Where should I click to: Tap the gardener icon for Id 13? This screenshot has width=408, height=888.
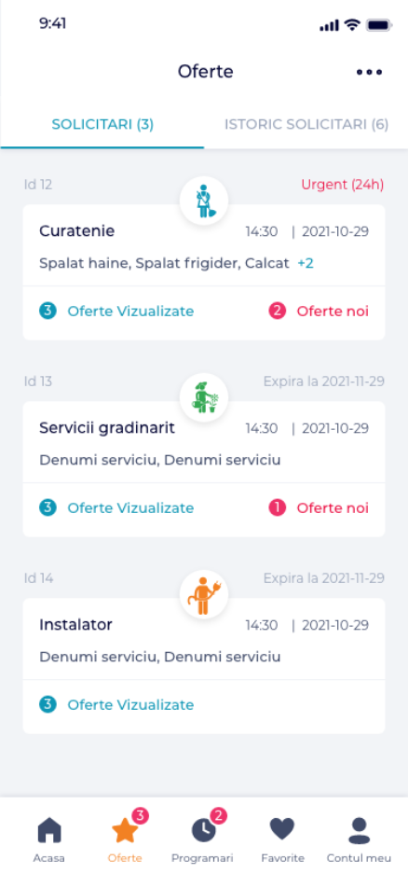204,397
